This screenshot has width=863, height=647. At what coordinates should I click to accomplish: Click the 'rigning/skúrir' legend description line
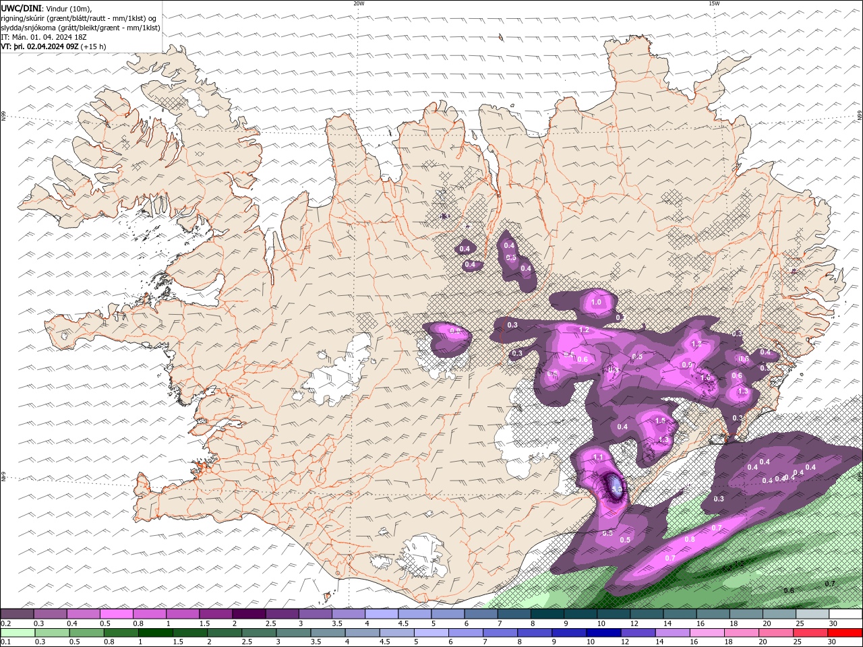(79, 18)
